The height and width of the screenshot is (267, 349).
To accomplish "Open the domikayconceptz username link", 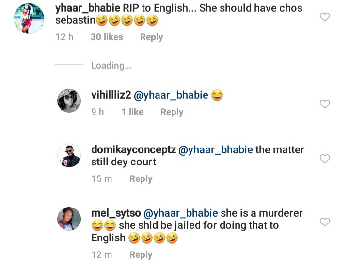I will [x=134, y=150].
